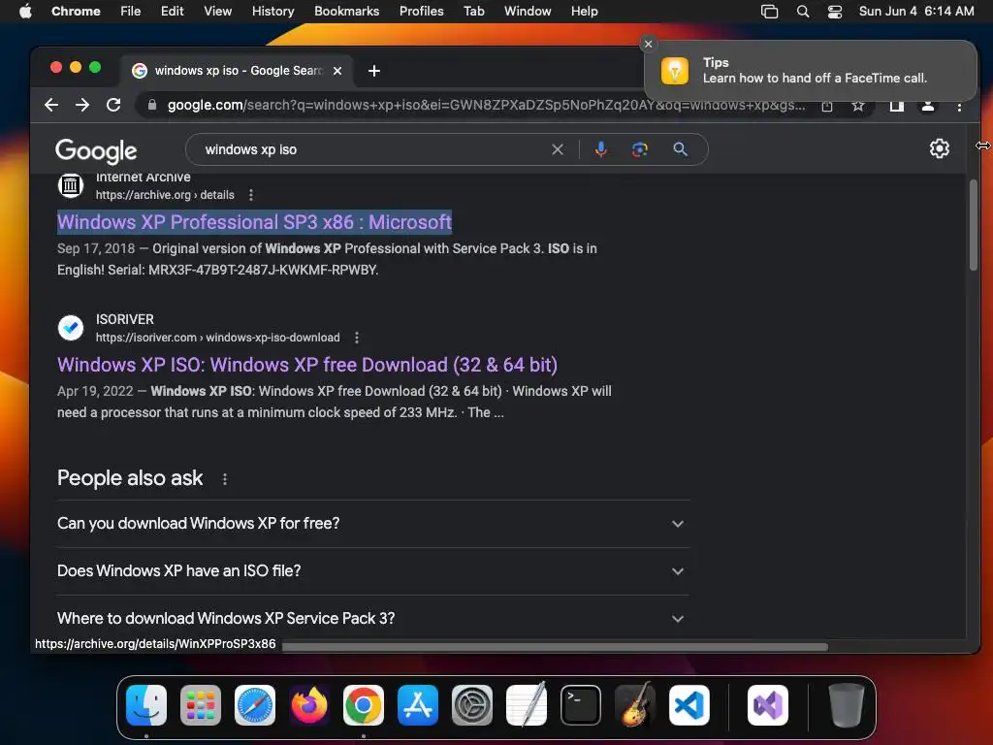Expand 'Does Windows XP have an ISO file?'
The width and height of the screenshot is (993, 745).
[373, 570]
